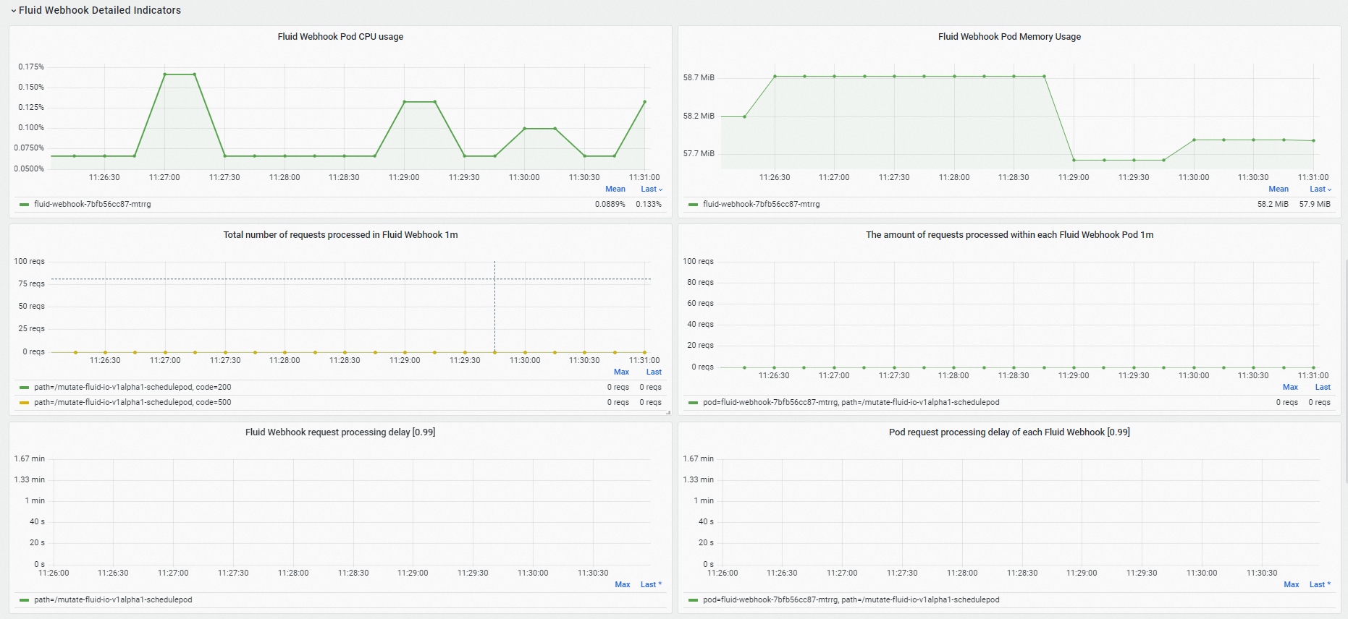This screenshot has width=1348, height=619.
Task: Open the Fluid Webhook request processing delay panel menu
Action: tap(340, 432)
